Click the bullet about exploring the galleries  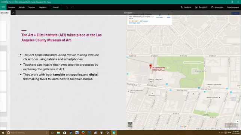tap(61, 67)
